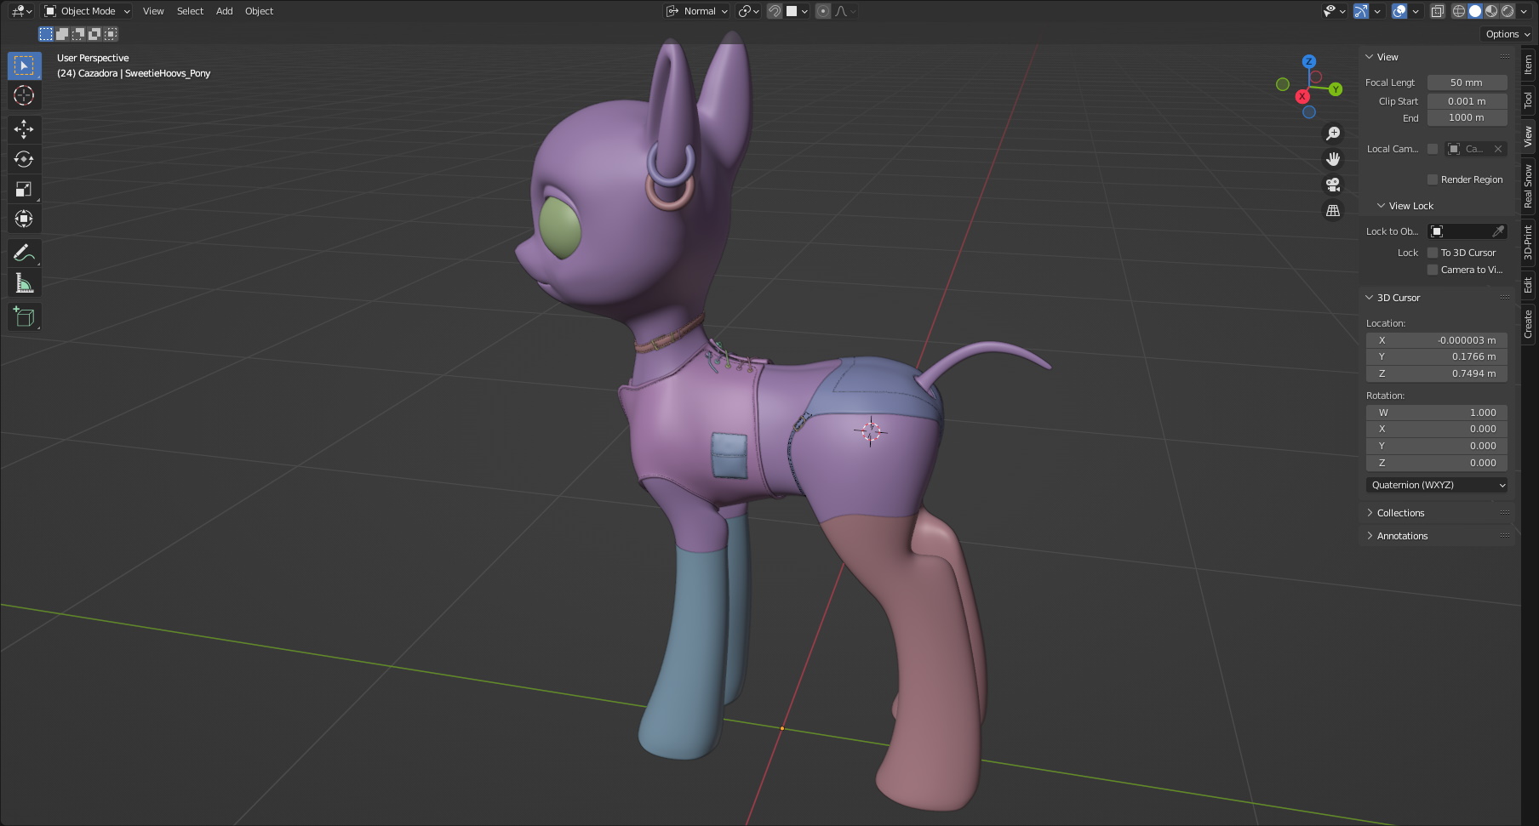
Task: Pick the Measure ruler tool
Action: pos(24,282)
